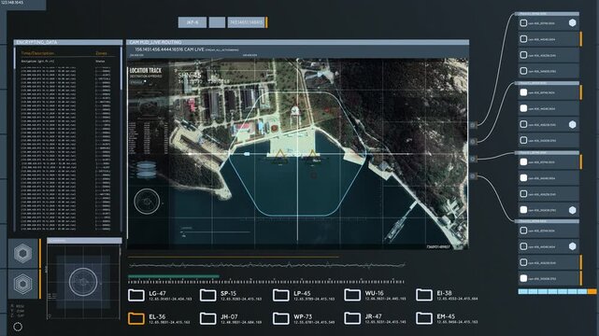599x336 pixels.
Task: Click the outlined hexagon icon beside the Scanner panel
Action: tap(23, 284)
